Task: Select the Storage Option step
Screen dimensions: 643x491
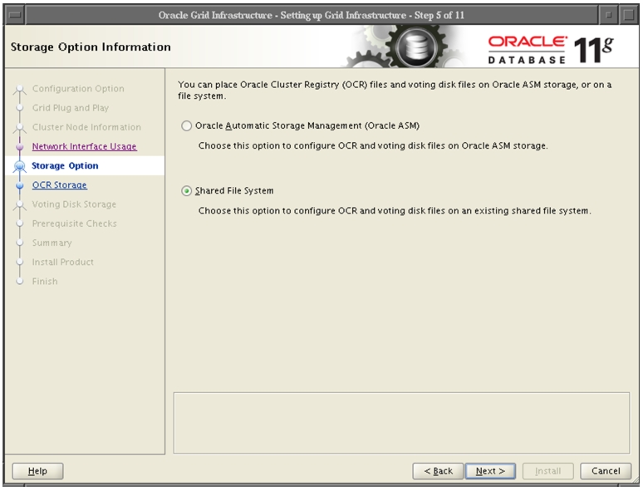Action: point(65,165)
